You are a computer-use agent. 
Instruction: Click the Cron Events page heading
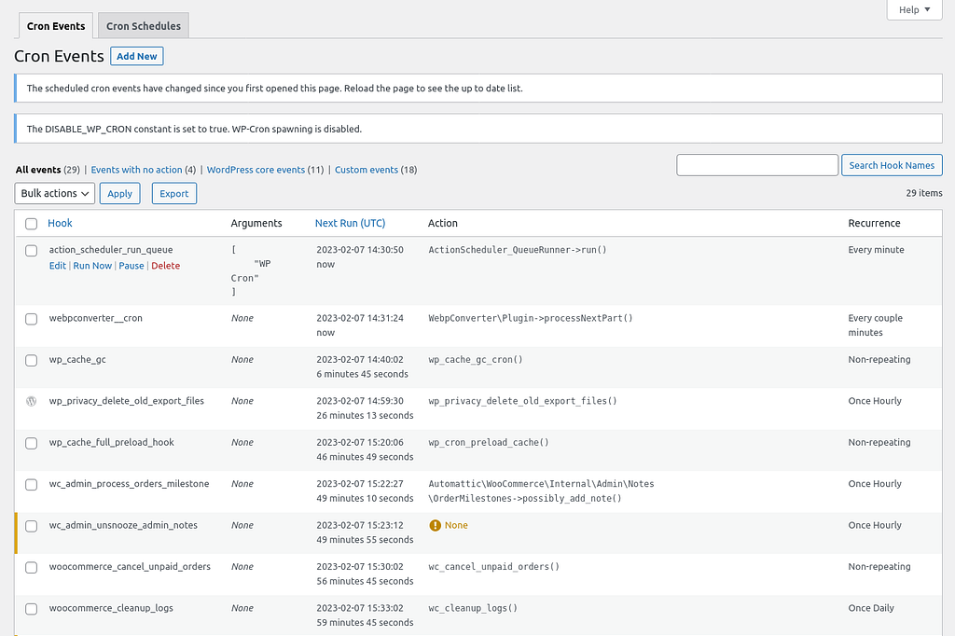(59, 56)
